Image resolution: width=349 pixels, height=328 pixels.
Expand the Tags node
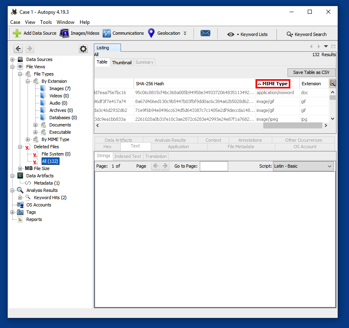[x=13, y=212]
